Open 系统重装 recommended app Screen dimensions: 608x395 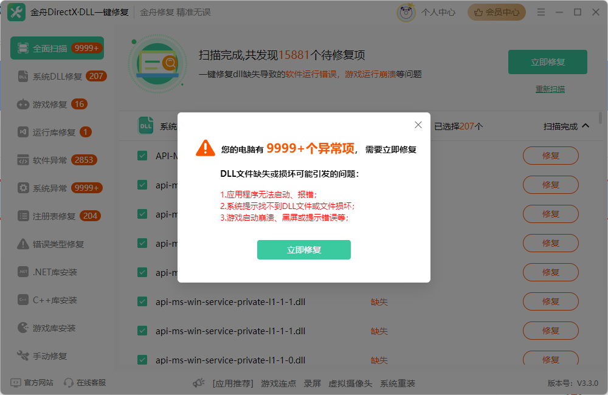pyautogui.click(x=398, y=383)
